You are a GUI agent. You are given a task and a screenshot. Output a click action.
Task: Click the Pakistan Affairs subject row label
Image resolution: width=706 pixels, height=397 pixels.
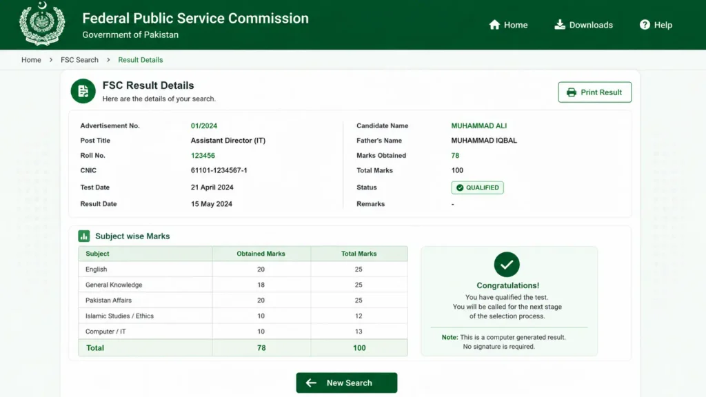pos(108,301)
